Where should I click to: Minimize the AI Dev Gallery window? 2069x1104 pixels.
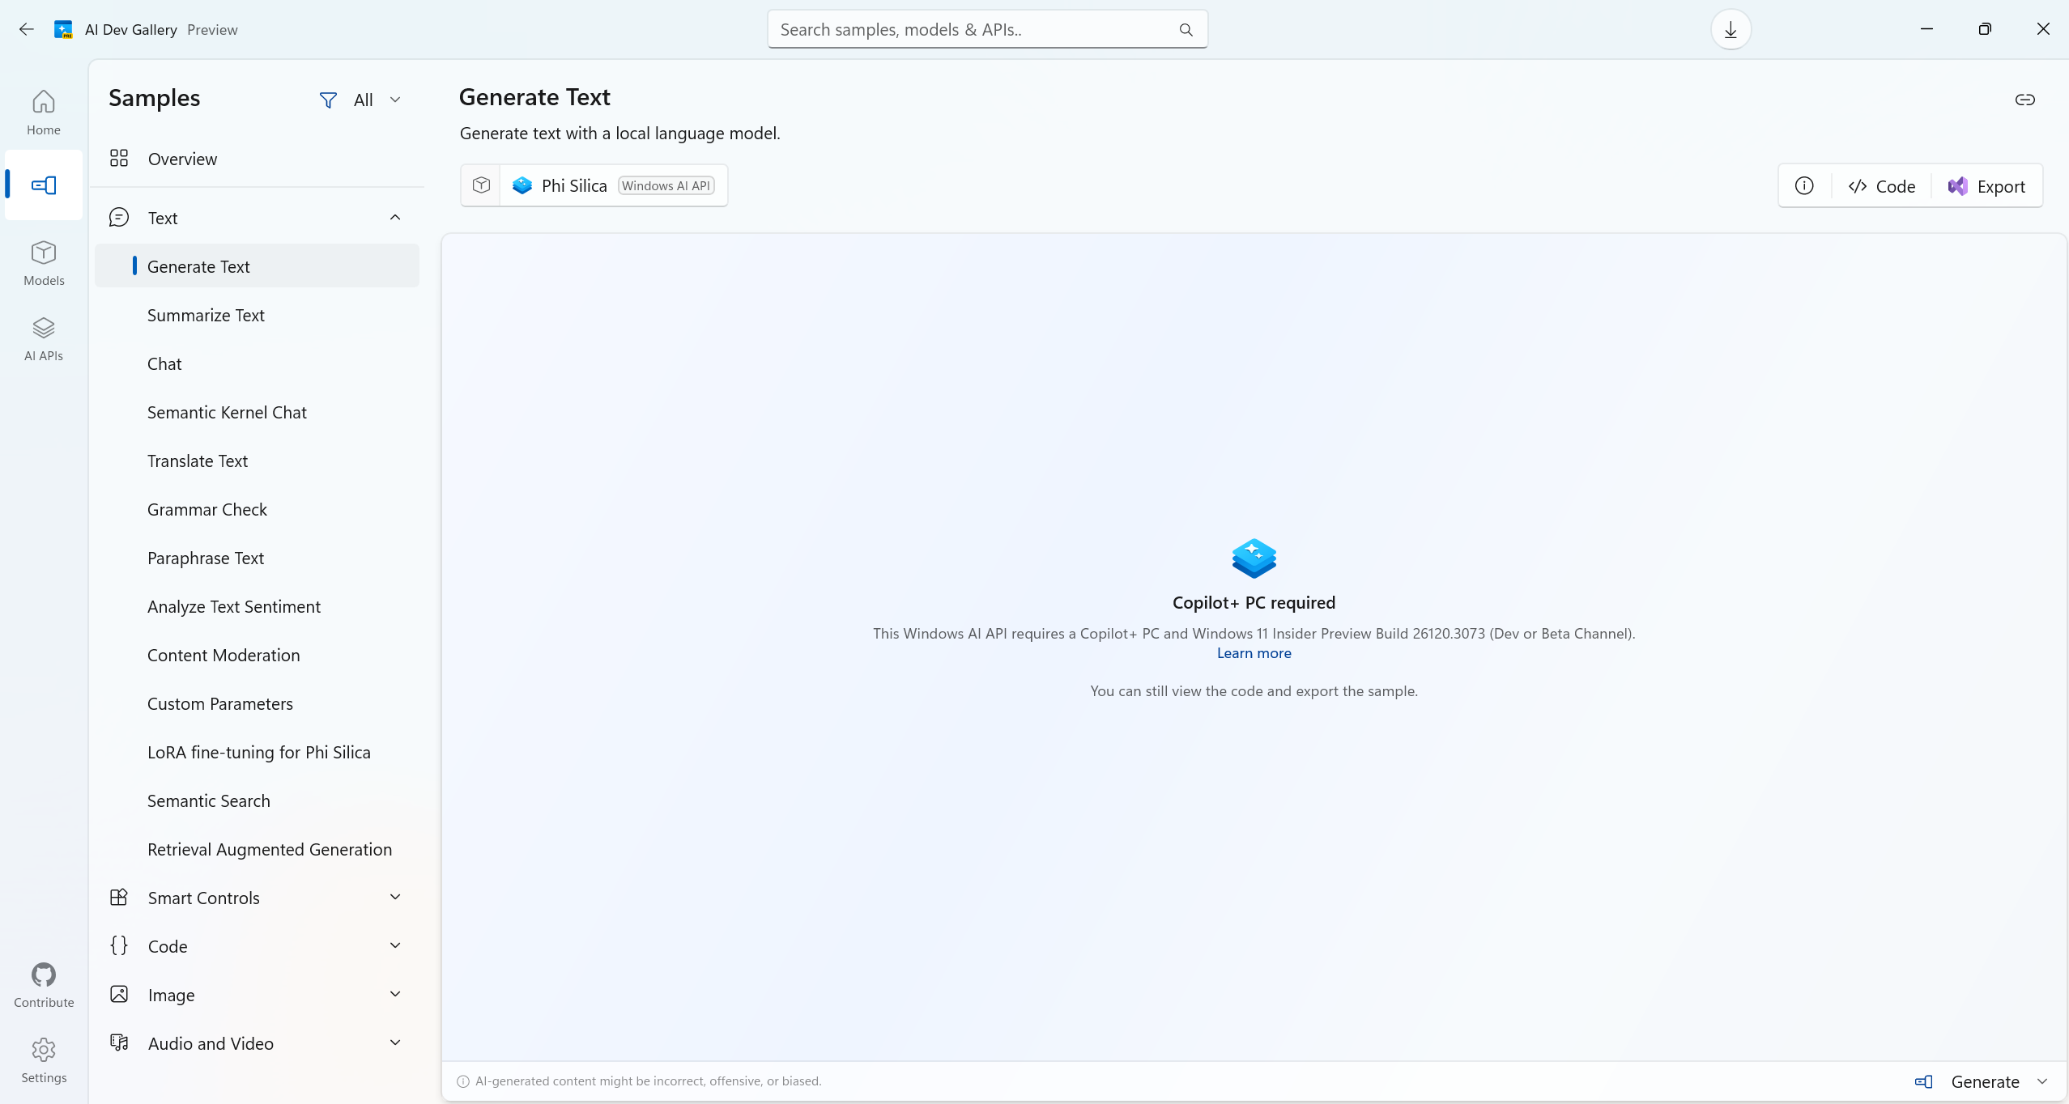pos(1926,29)
